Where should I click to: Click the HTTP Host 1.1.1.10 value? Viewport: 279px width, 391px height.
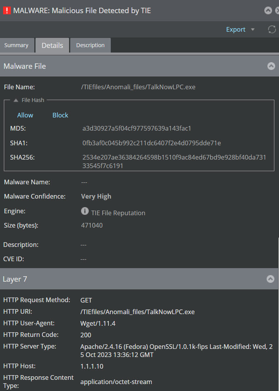(92, 366)
